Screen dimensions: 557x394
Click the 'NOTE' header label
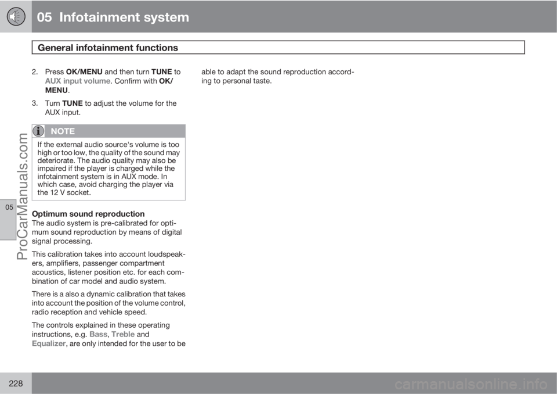63,131
